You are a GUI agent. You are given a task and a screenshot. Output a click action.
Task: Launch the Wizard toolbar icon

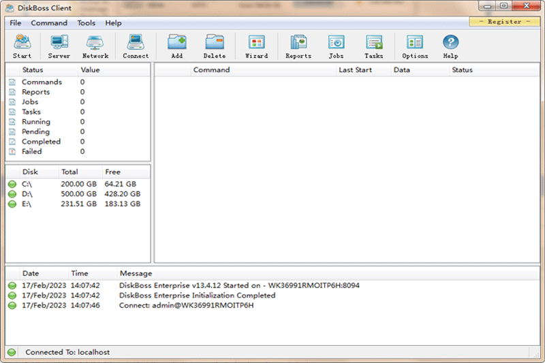[256, 46]
